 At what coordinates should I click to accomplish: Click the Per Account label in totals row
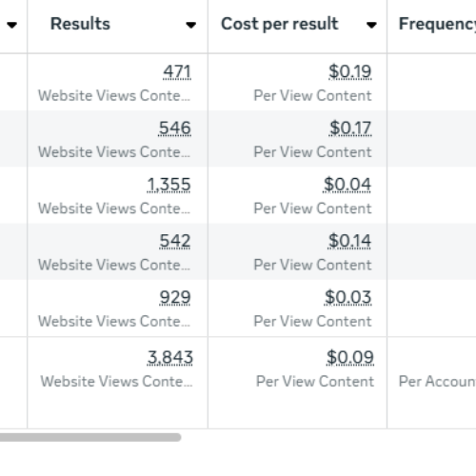point(437,382)
